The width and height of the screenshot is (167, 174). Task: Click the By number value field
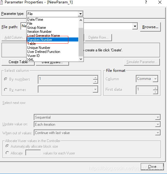click(66, 79)
